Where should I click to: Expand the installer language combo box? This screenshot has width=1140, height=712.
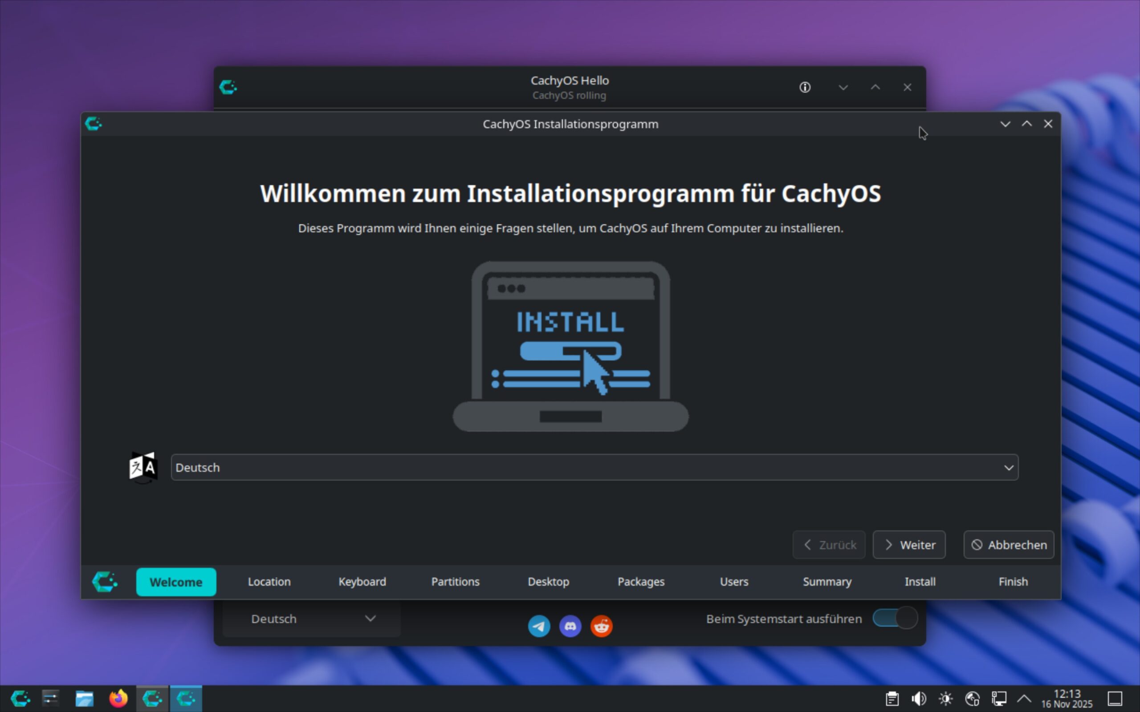pos(594,467)
